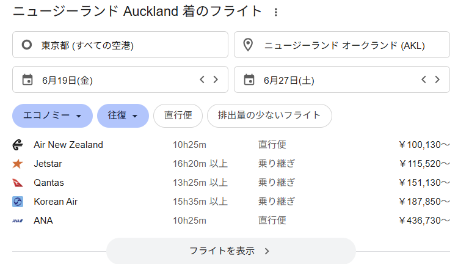Click the Korean Air logo icon
The width and height of the screenshot is (458, 264).
pos(18,202)
